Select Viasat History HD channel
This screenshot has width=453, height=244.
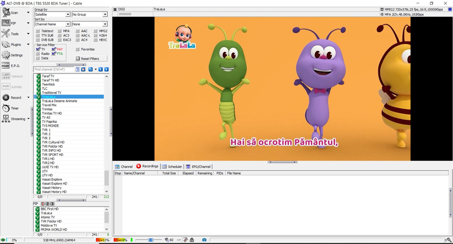(x=54, y=192)
